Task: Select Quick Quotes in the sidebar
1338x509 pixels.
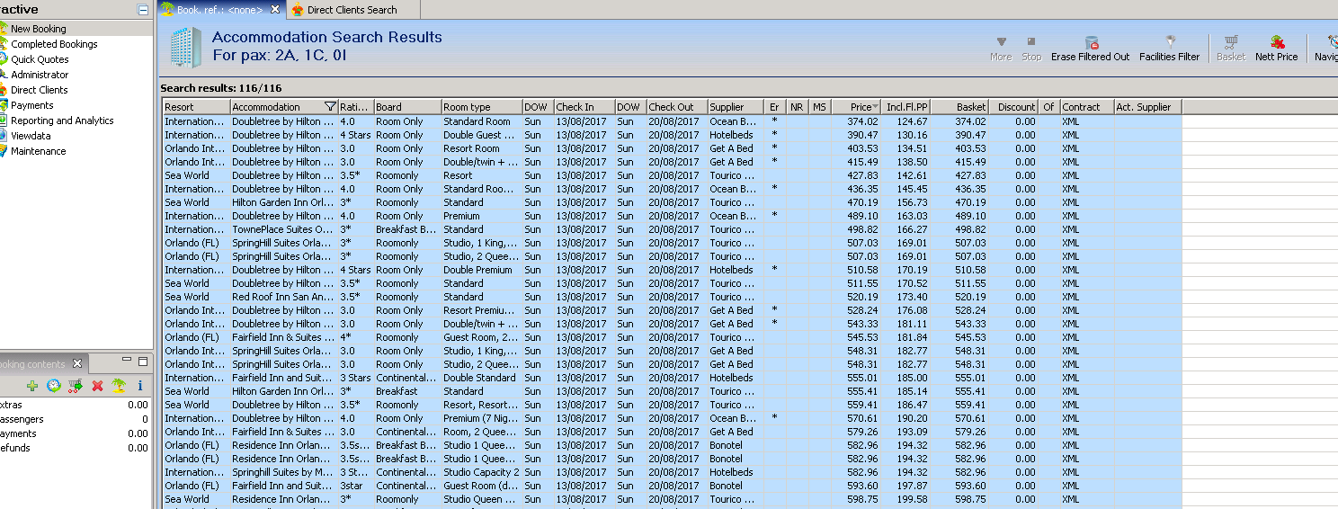Action: [x=40, y=59]
